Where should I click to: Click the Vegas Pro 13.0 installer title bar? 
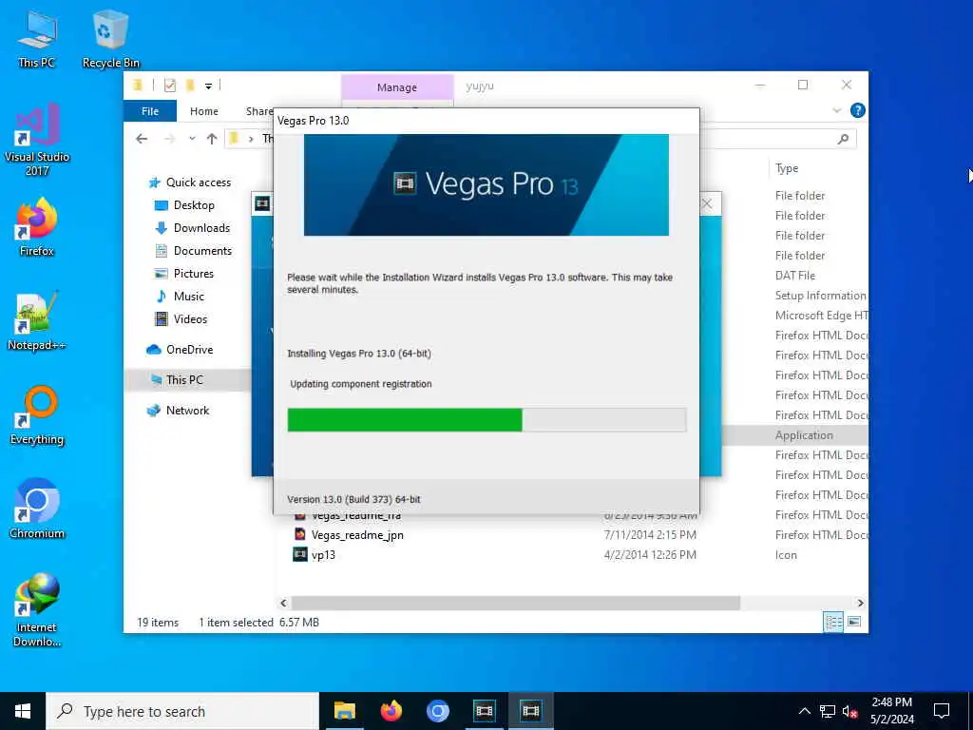486,121
